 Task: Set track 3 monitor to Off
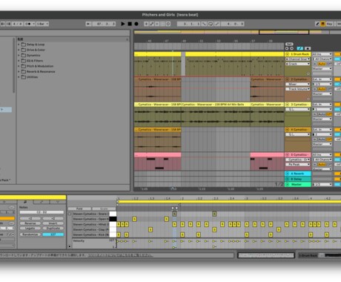(329, 114)
